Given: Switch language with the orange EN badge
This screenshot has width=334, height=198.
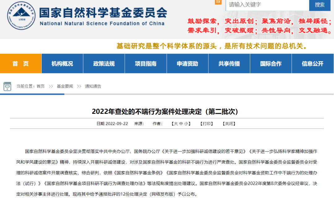Looking at the screenshot, I should coord(218,2).
